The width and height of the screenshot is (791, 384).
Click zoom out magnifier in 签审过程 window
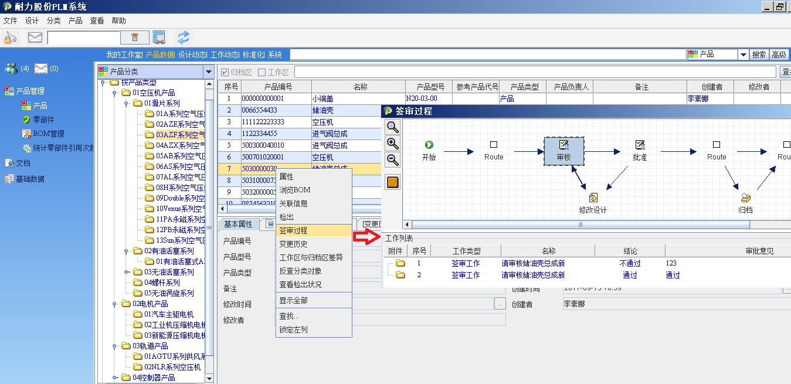coord(393,159)
